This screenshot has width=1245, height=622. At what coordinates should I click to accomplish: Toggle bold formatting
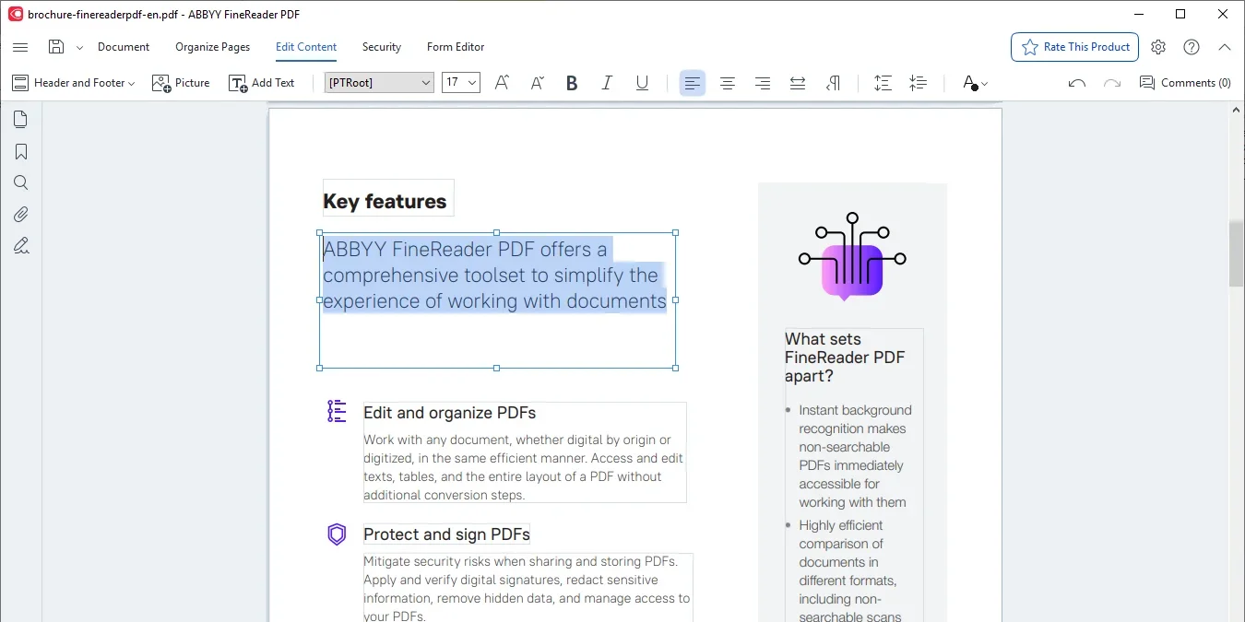coord(572,83)
